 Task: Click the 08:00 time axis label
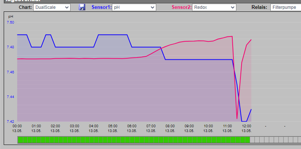(170, 126)
